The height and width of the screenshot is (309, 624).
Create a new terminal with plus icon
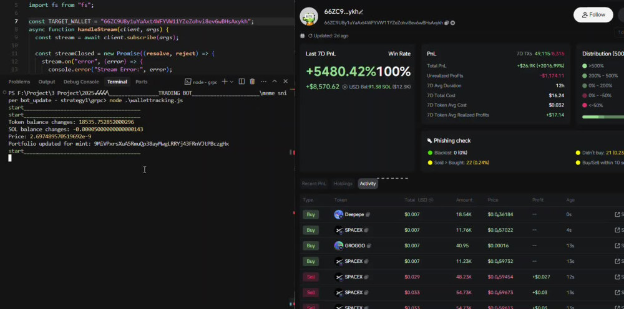pos(225,82)
